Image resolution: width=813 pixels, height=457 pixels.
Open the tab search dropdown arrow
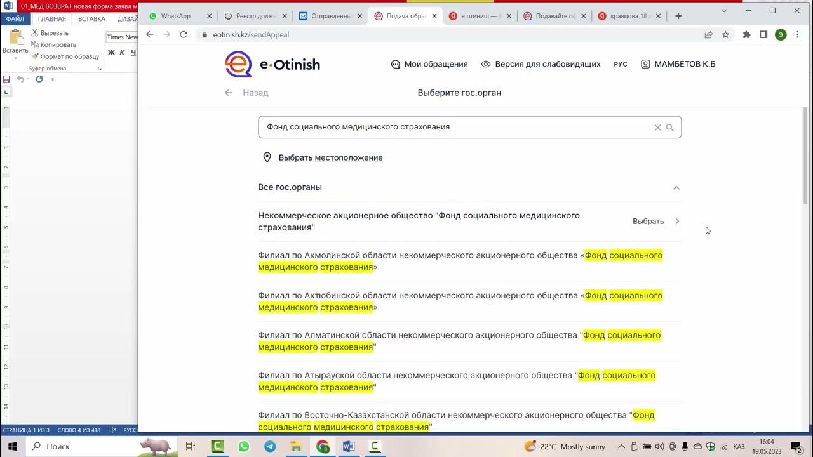point(725,11)
